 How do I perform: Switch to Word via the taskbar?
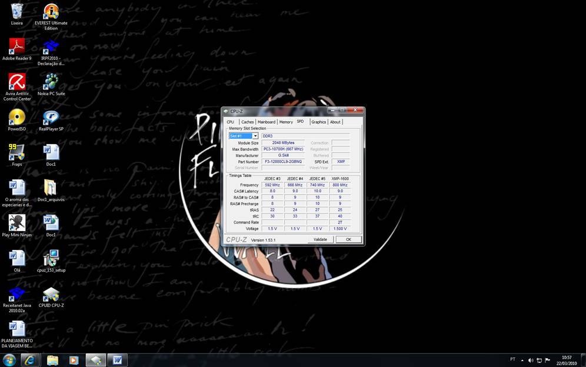[117, 360]
